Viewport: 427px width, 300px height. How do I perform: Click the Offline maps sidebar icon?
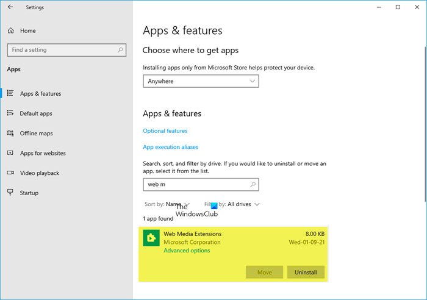10,133
